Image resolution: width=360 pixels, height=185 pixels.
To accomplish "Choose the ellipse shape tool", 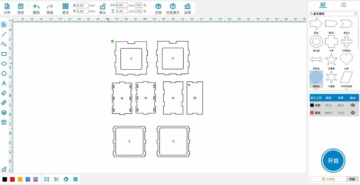I will (4, 64).
